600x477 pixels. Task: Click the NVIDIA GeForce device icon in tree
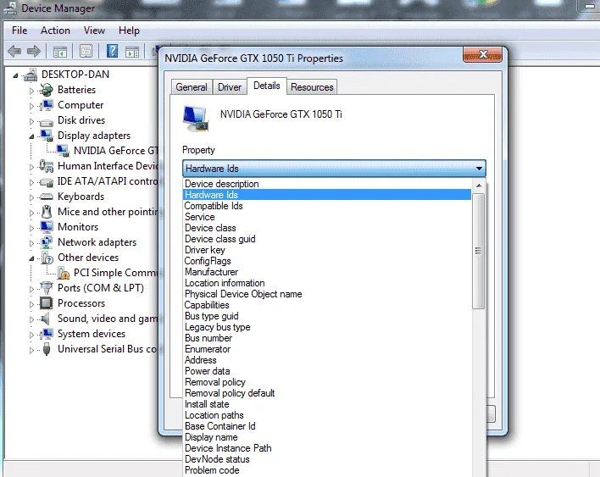[63, 151]
